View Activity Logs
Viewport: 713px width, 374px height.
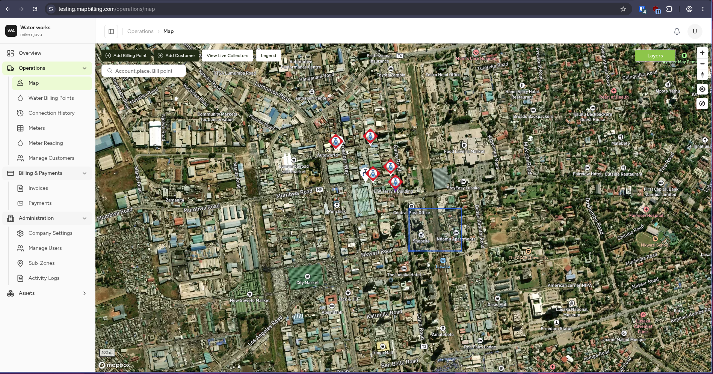52,278
